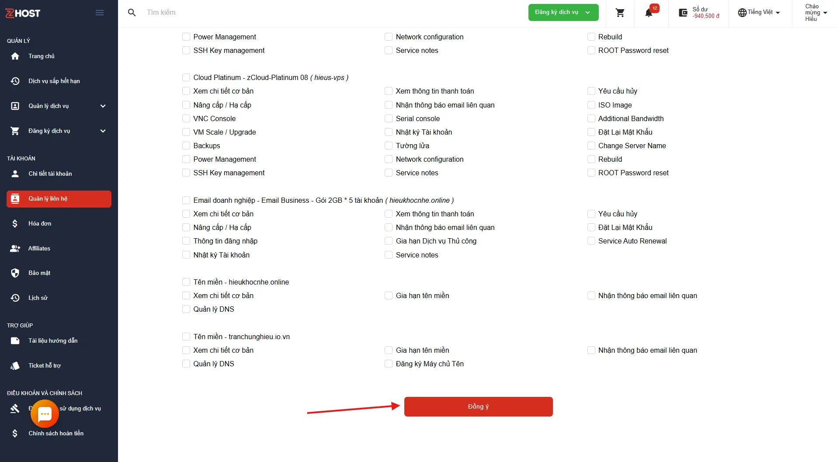Open the notifications bell
Viewport: 837px width, 462px height.
coord(649,13)
